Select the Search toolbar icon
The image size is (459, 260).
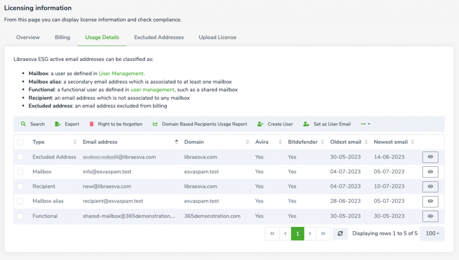pyautogui.click(x=32, y=124)
